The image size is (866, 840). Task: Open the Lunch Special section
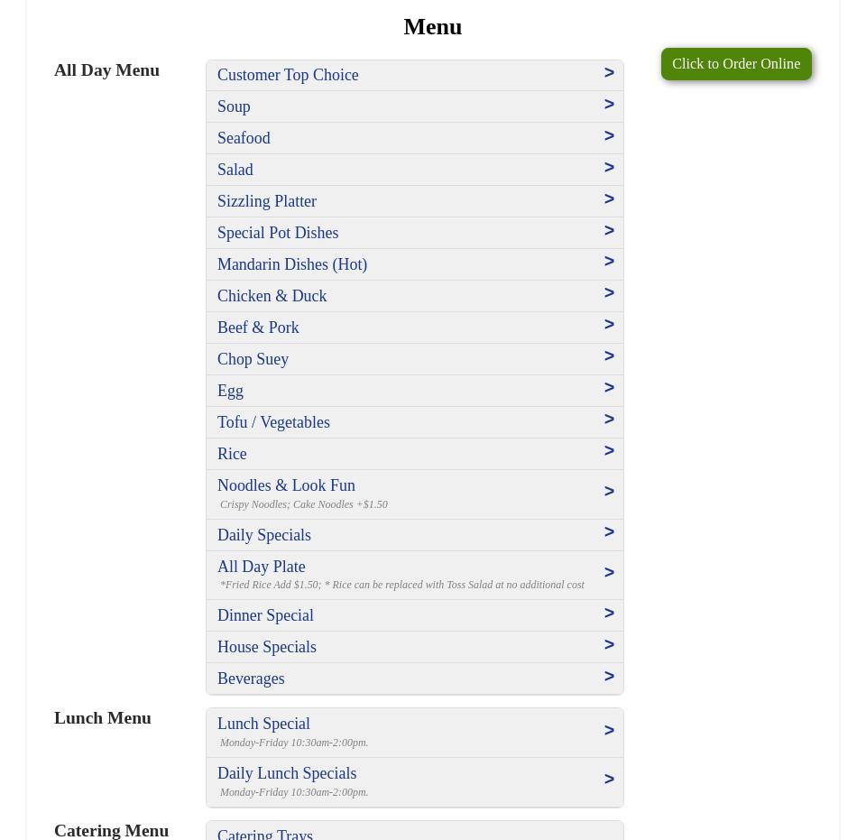click(263, 724)
